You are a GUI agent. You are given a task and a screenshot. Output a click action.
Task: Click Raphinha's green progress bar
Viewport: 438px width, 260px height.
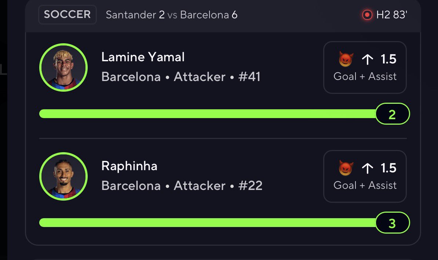pos(208,223)
